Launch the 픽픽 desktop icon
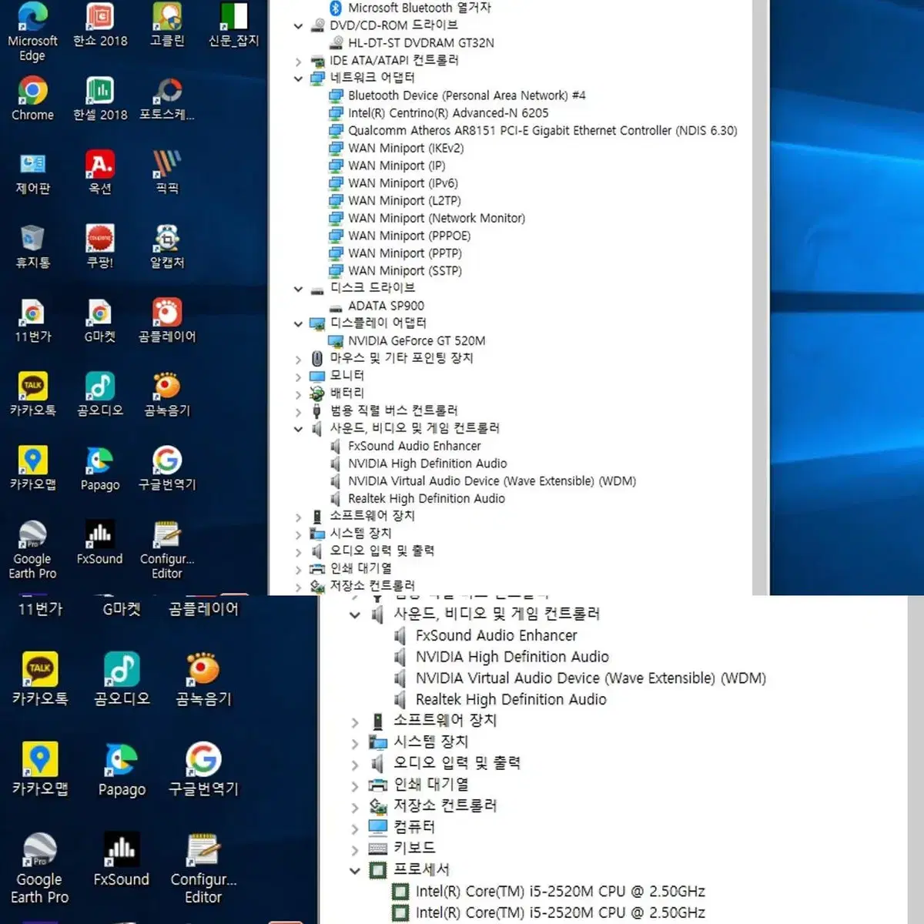The image size is (924, 924). point(167,172)
